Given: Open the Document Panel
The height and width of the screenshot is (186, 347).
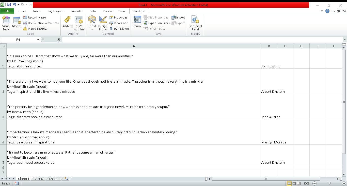Looking at the screenshot, I should point(195,23).
